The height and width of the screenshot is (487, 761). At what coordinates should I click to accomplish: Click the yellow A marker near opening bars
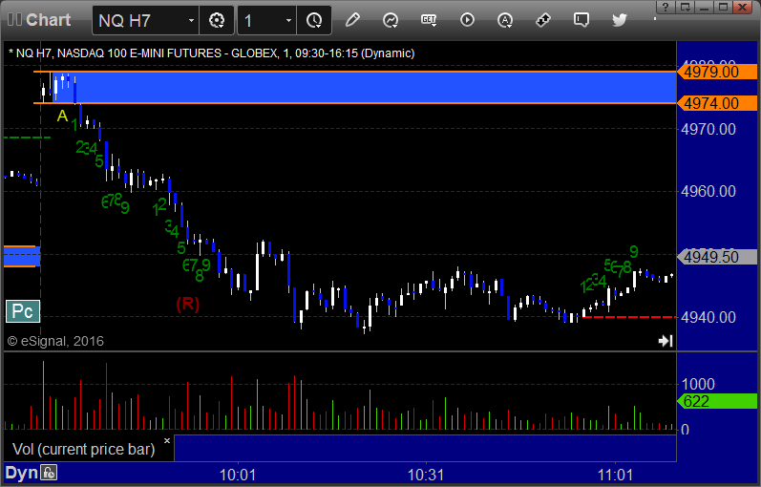[x=62, y=116]
